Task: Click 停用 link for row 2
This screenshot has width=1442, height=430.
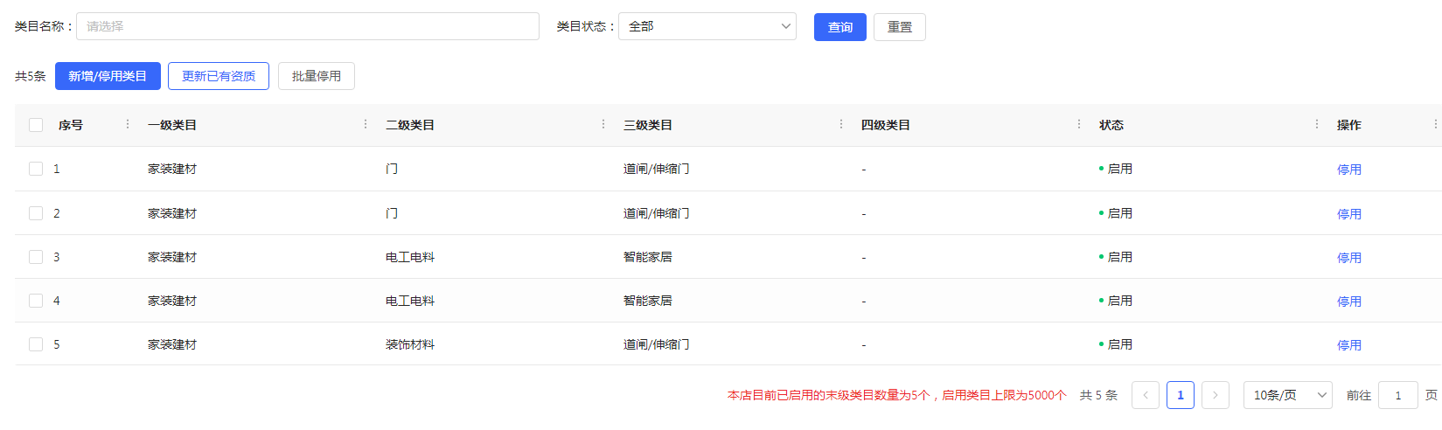Action: coord(1348,214)
